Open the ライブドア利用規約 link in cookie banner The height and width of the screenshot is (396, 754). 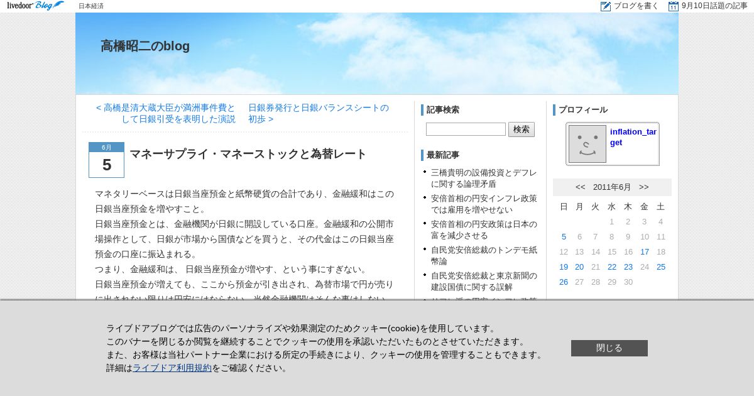click(172, 368)
